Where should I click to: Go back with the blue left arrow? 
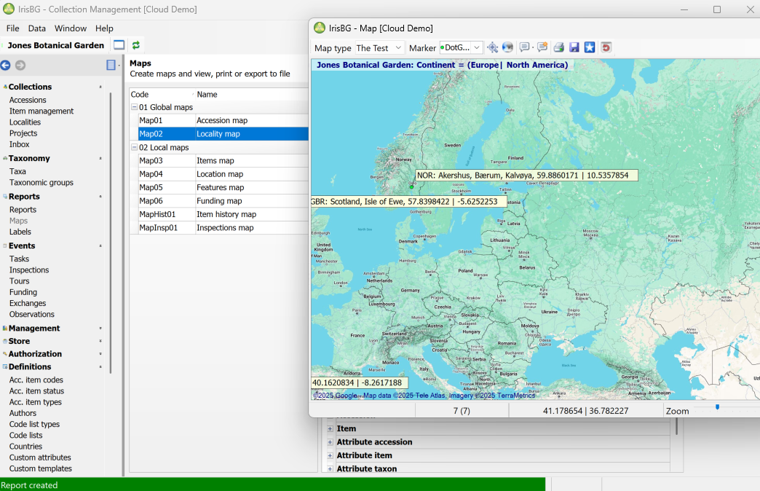[x=6, y=65]
